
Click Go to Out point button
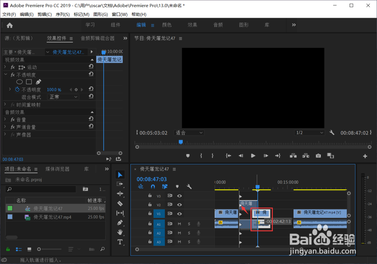pyautogui.click(x=278, y=156)
